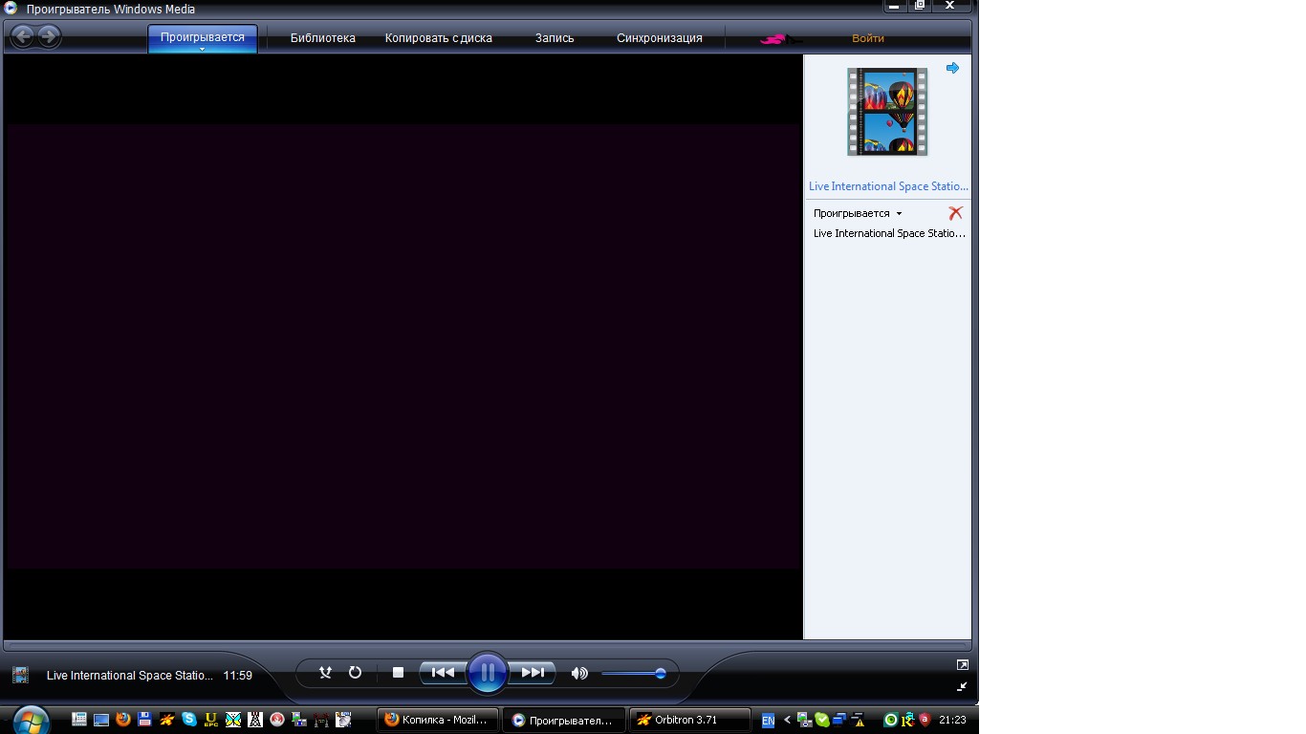Expand the Проигрывается playlist dropdown
This screenshot has height=734, width=1306.
858,213
